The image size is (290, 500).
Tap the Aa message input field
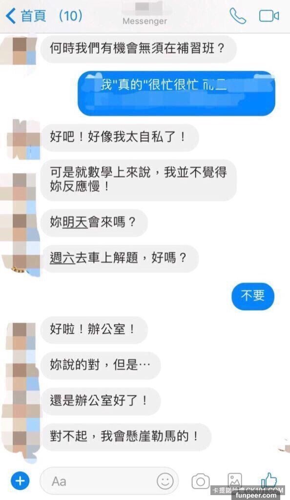[x=109, y=481]
